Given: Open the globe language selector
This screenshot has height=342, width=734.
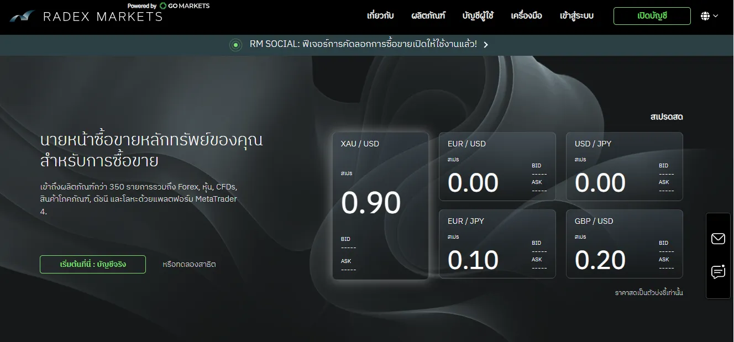Looking at the screenshot, I should coord(705,16).
